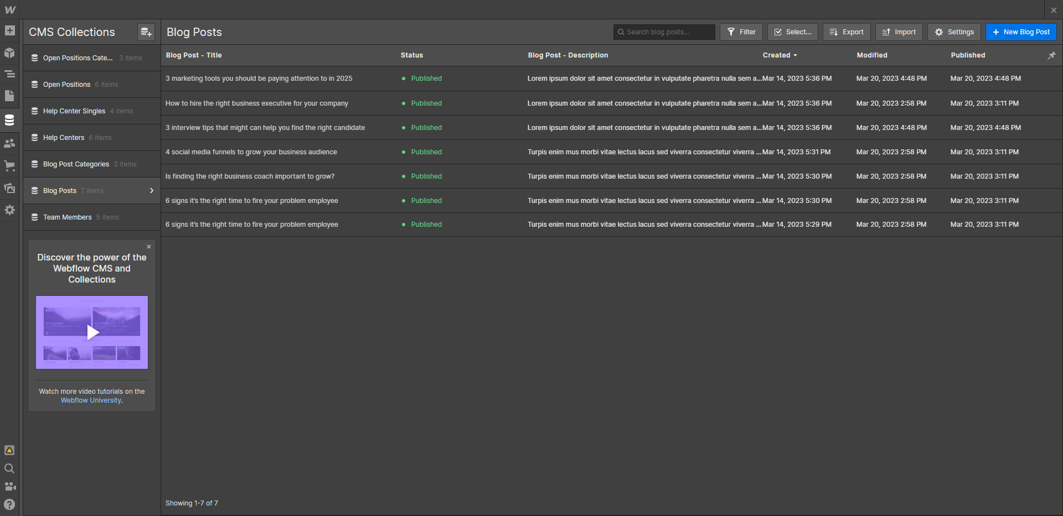Image resolution: width=1063 pixels, height=516 pixels.
Task: Expand the Blog Posts collection chevron
Action: pos(151,190)
